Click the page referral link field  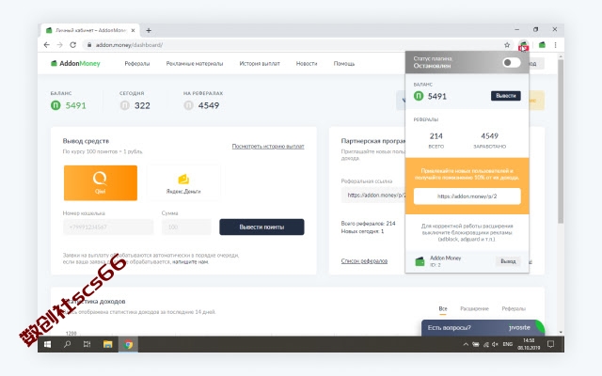pyautogui.click(x=373, y=195)
